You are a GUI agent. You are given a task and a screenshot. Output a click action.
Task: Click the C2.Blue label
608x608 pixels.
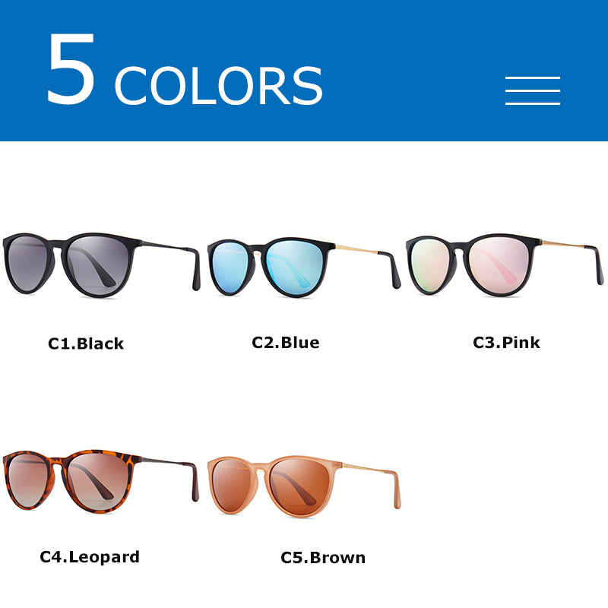[286, 343]
